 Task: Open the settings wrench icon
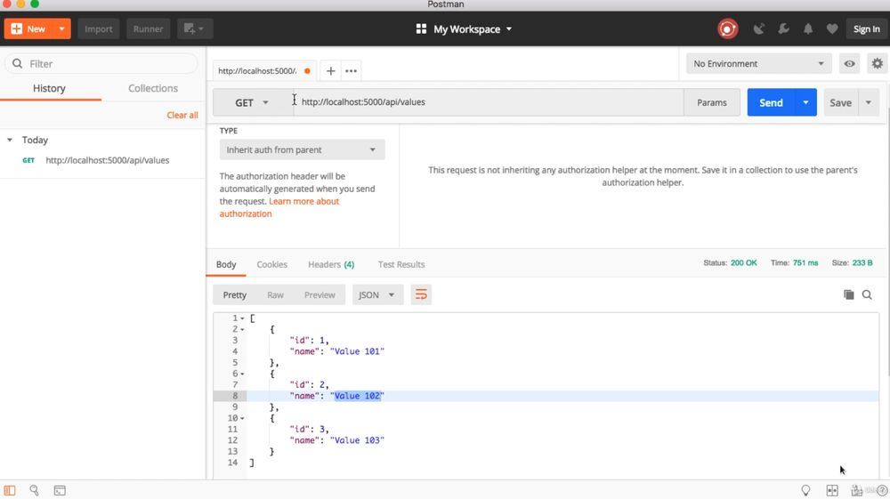coord(783,29)
